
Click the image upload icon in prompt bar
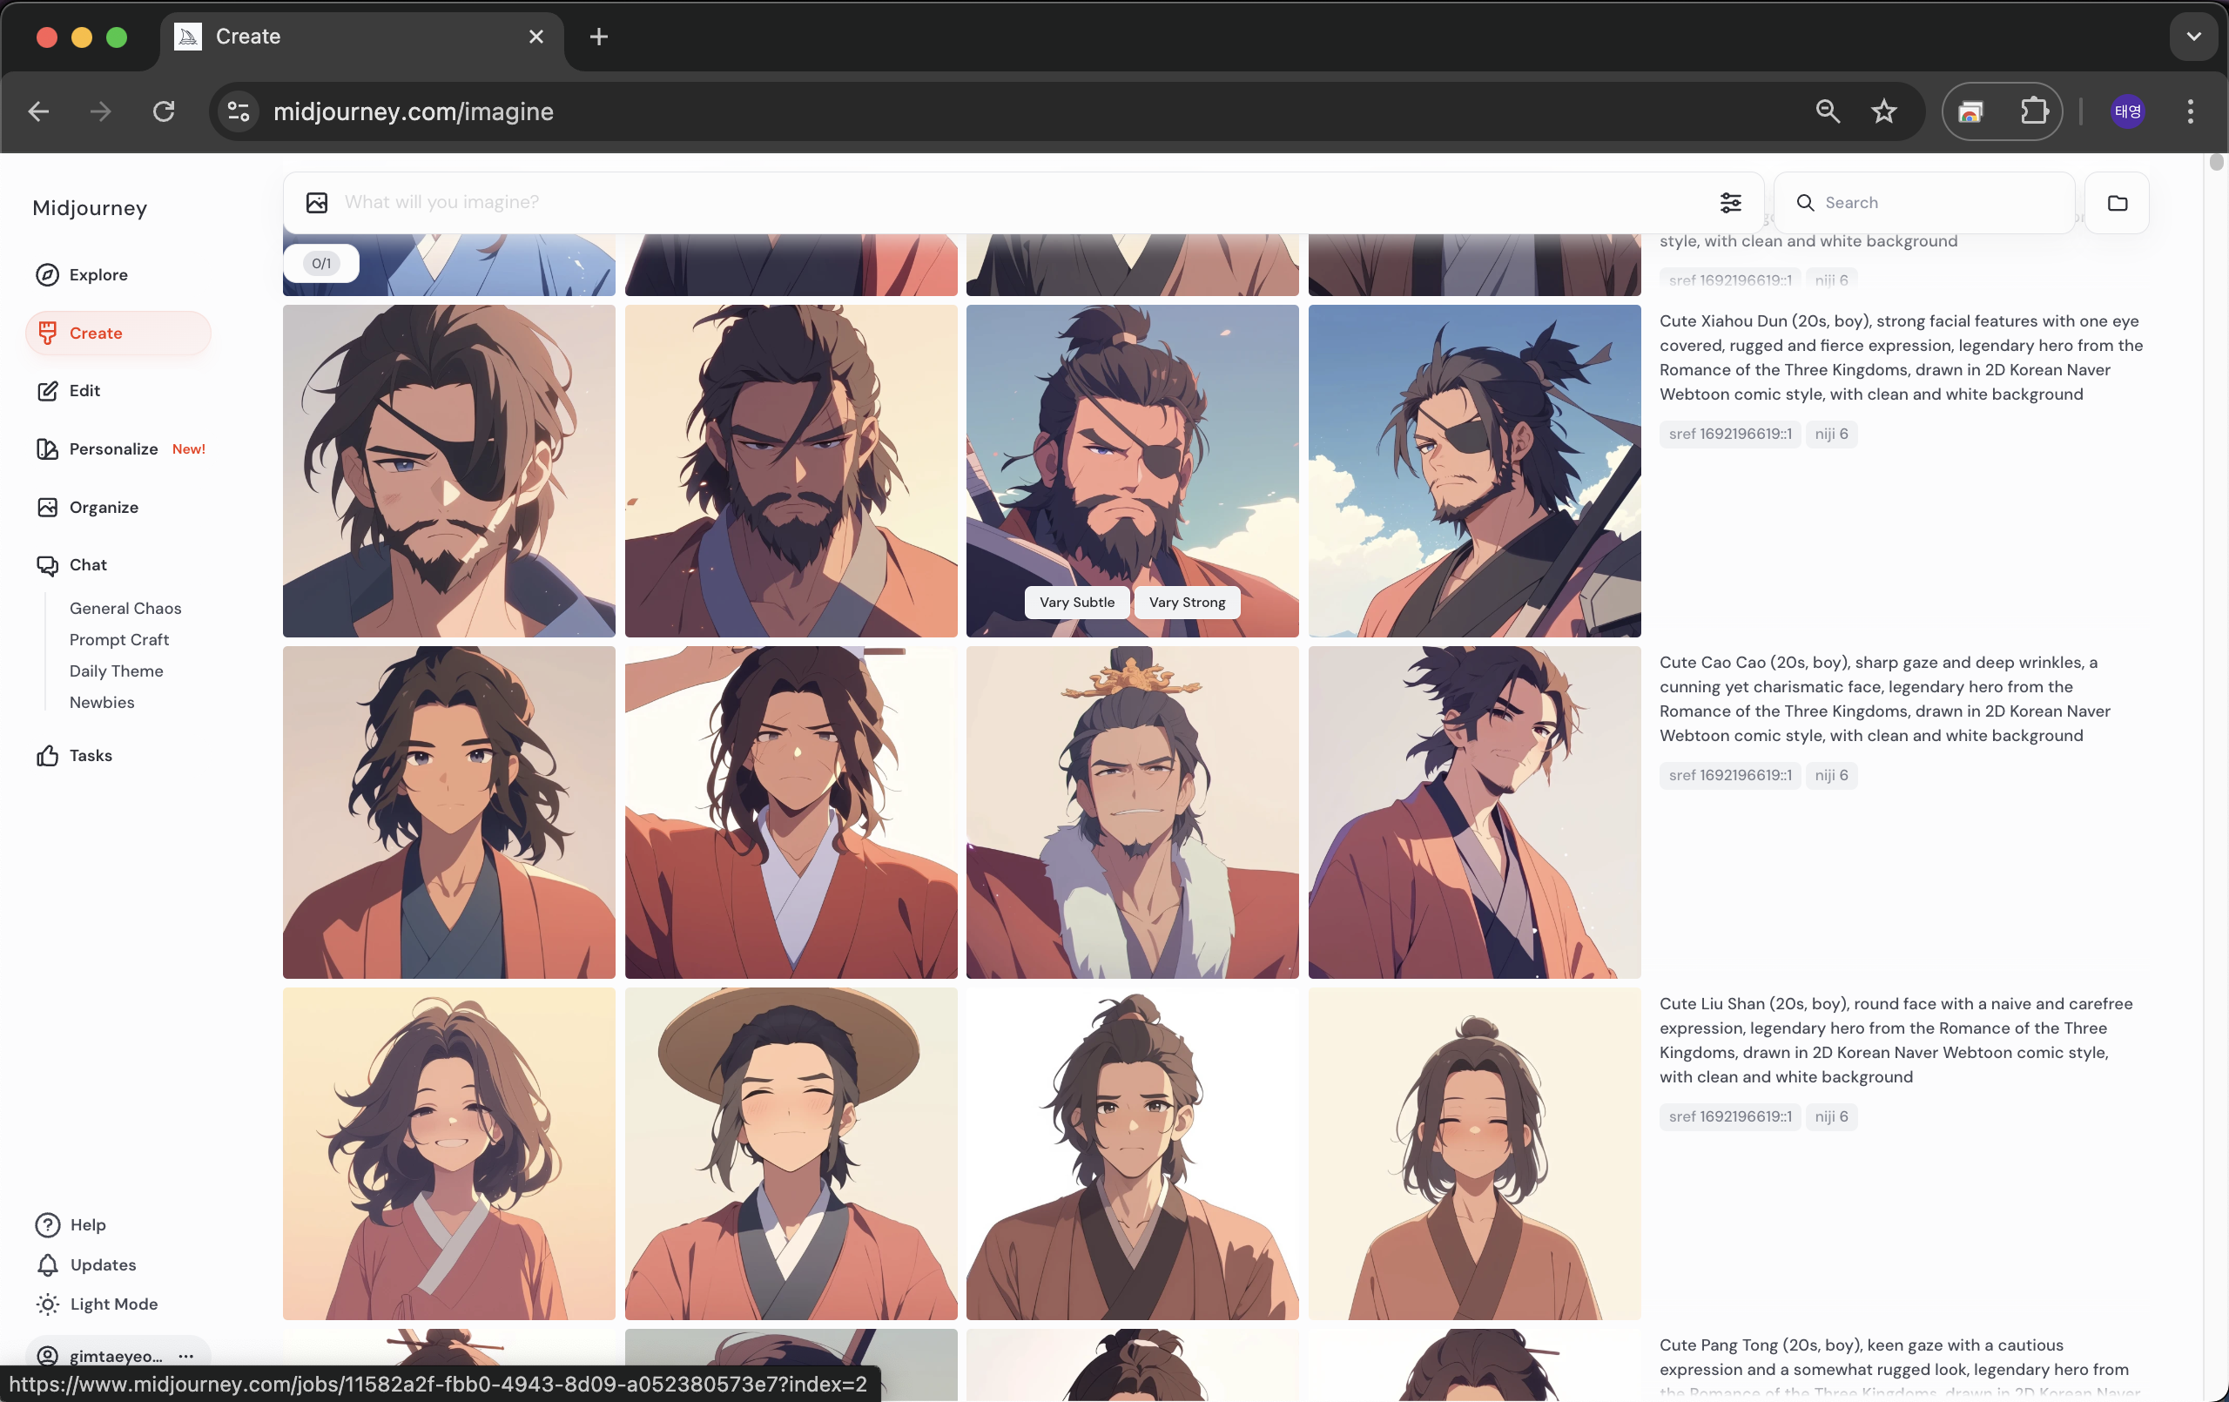pyautogui.click(x=317, y=203)
